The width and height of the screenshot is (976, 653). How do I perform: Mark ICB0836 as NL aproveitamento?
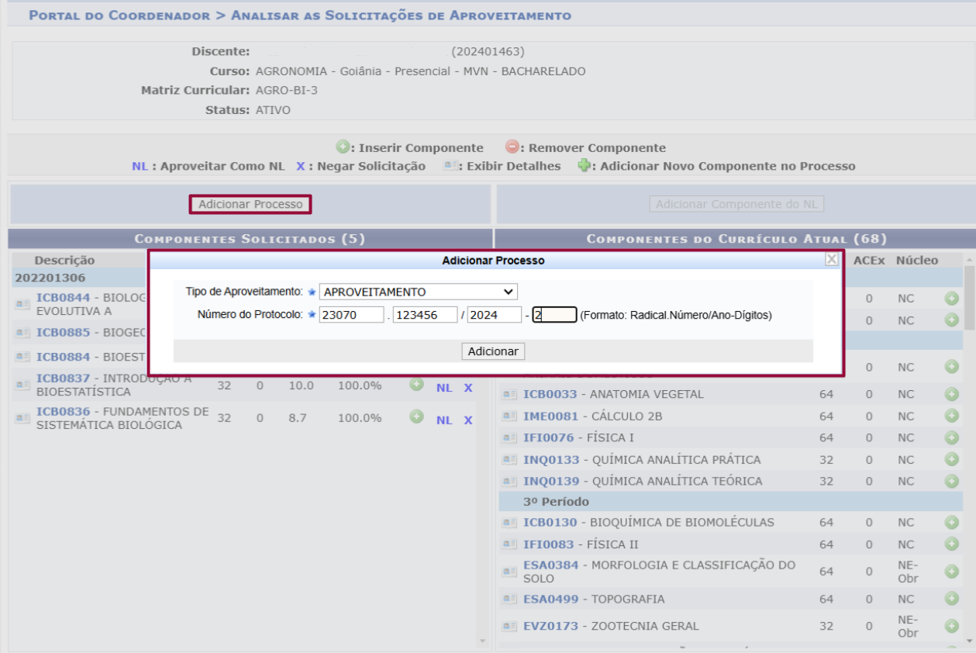tap(444, 420)
